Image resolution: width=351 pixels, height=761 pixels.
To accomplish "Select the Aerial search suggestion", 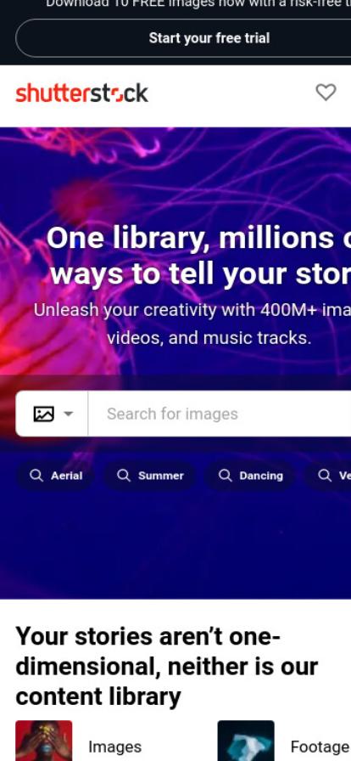I will (56, 476).
